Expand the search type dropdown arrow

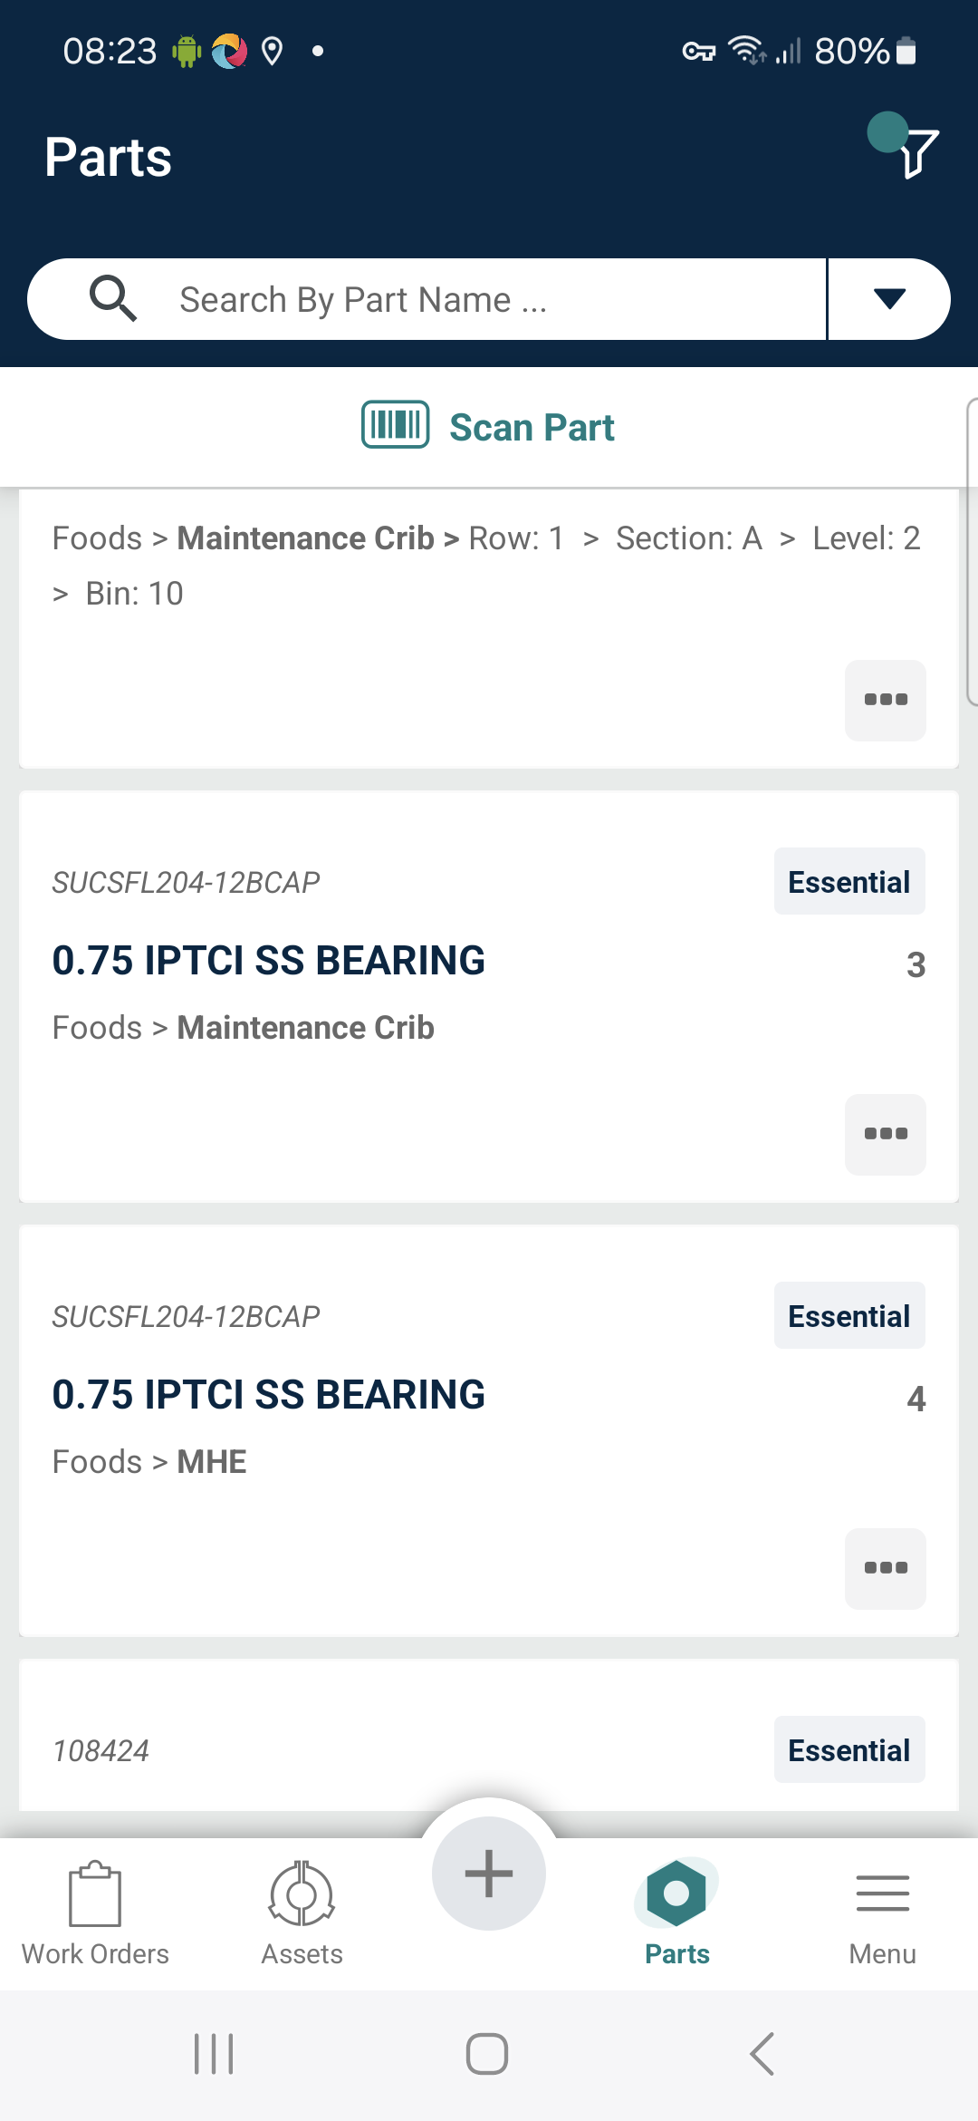pyautogui.click(x=889, y=298)
